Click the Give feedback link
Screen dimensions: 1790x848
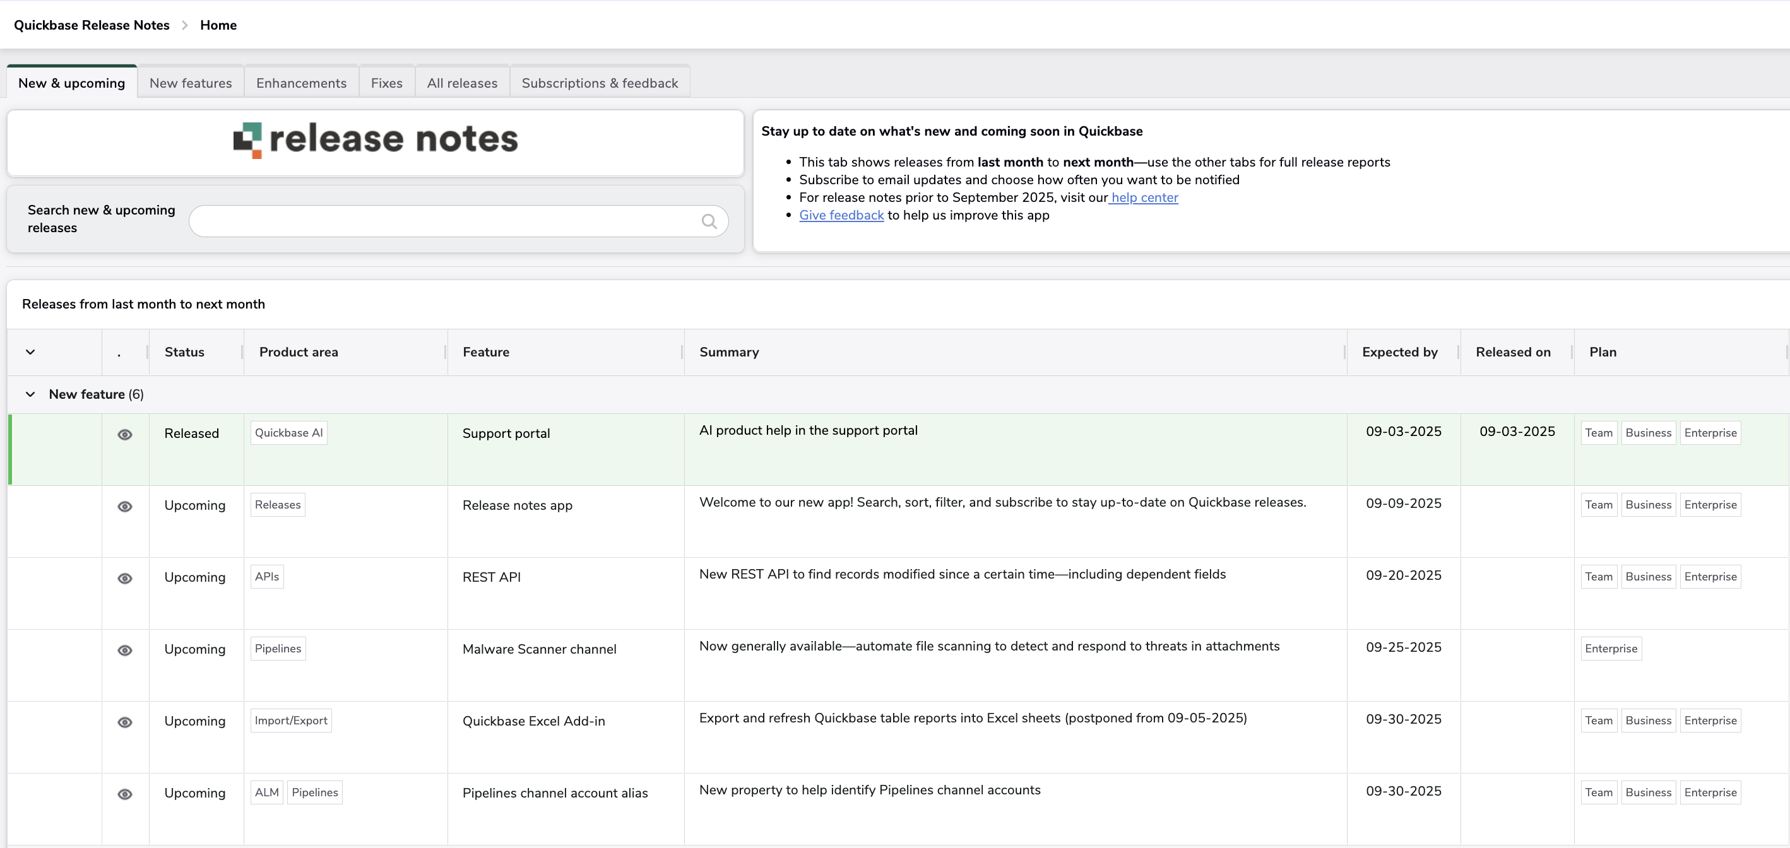841,215
